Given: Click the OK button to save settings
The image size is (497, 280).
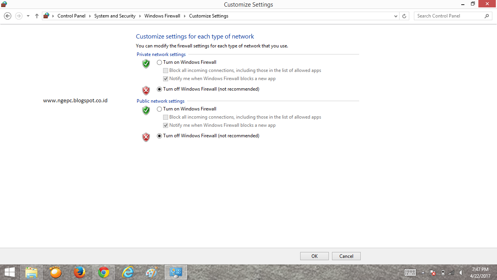Looking at the screenshot, I should click(314, 256).
